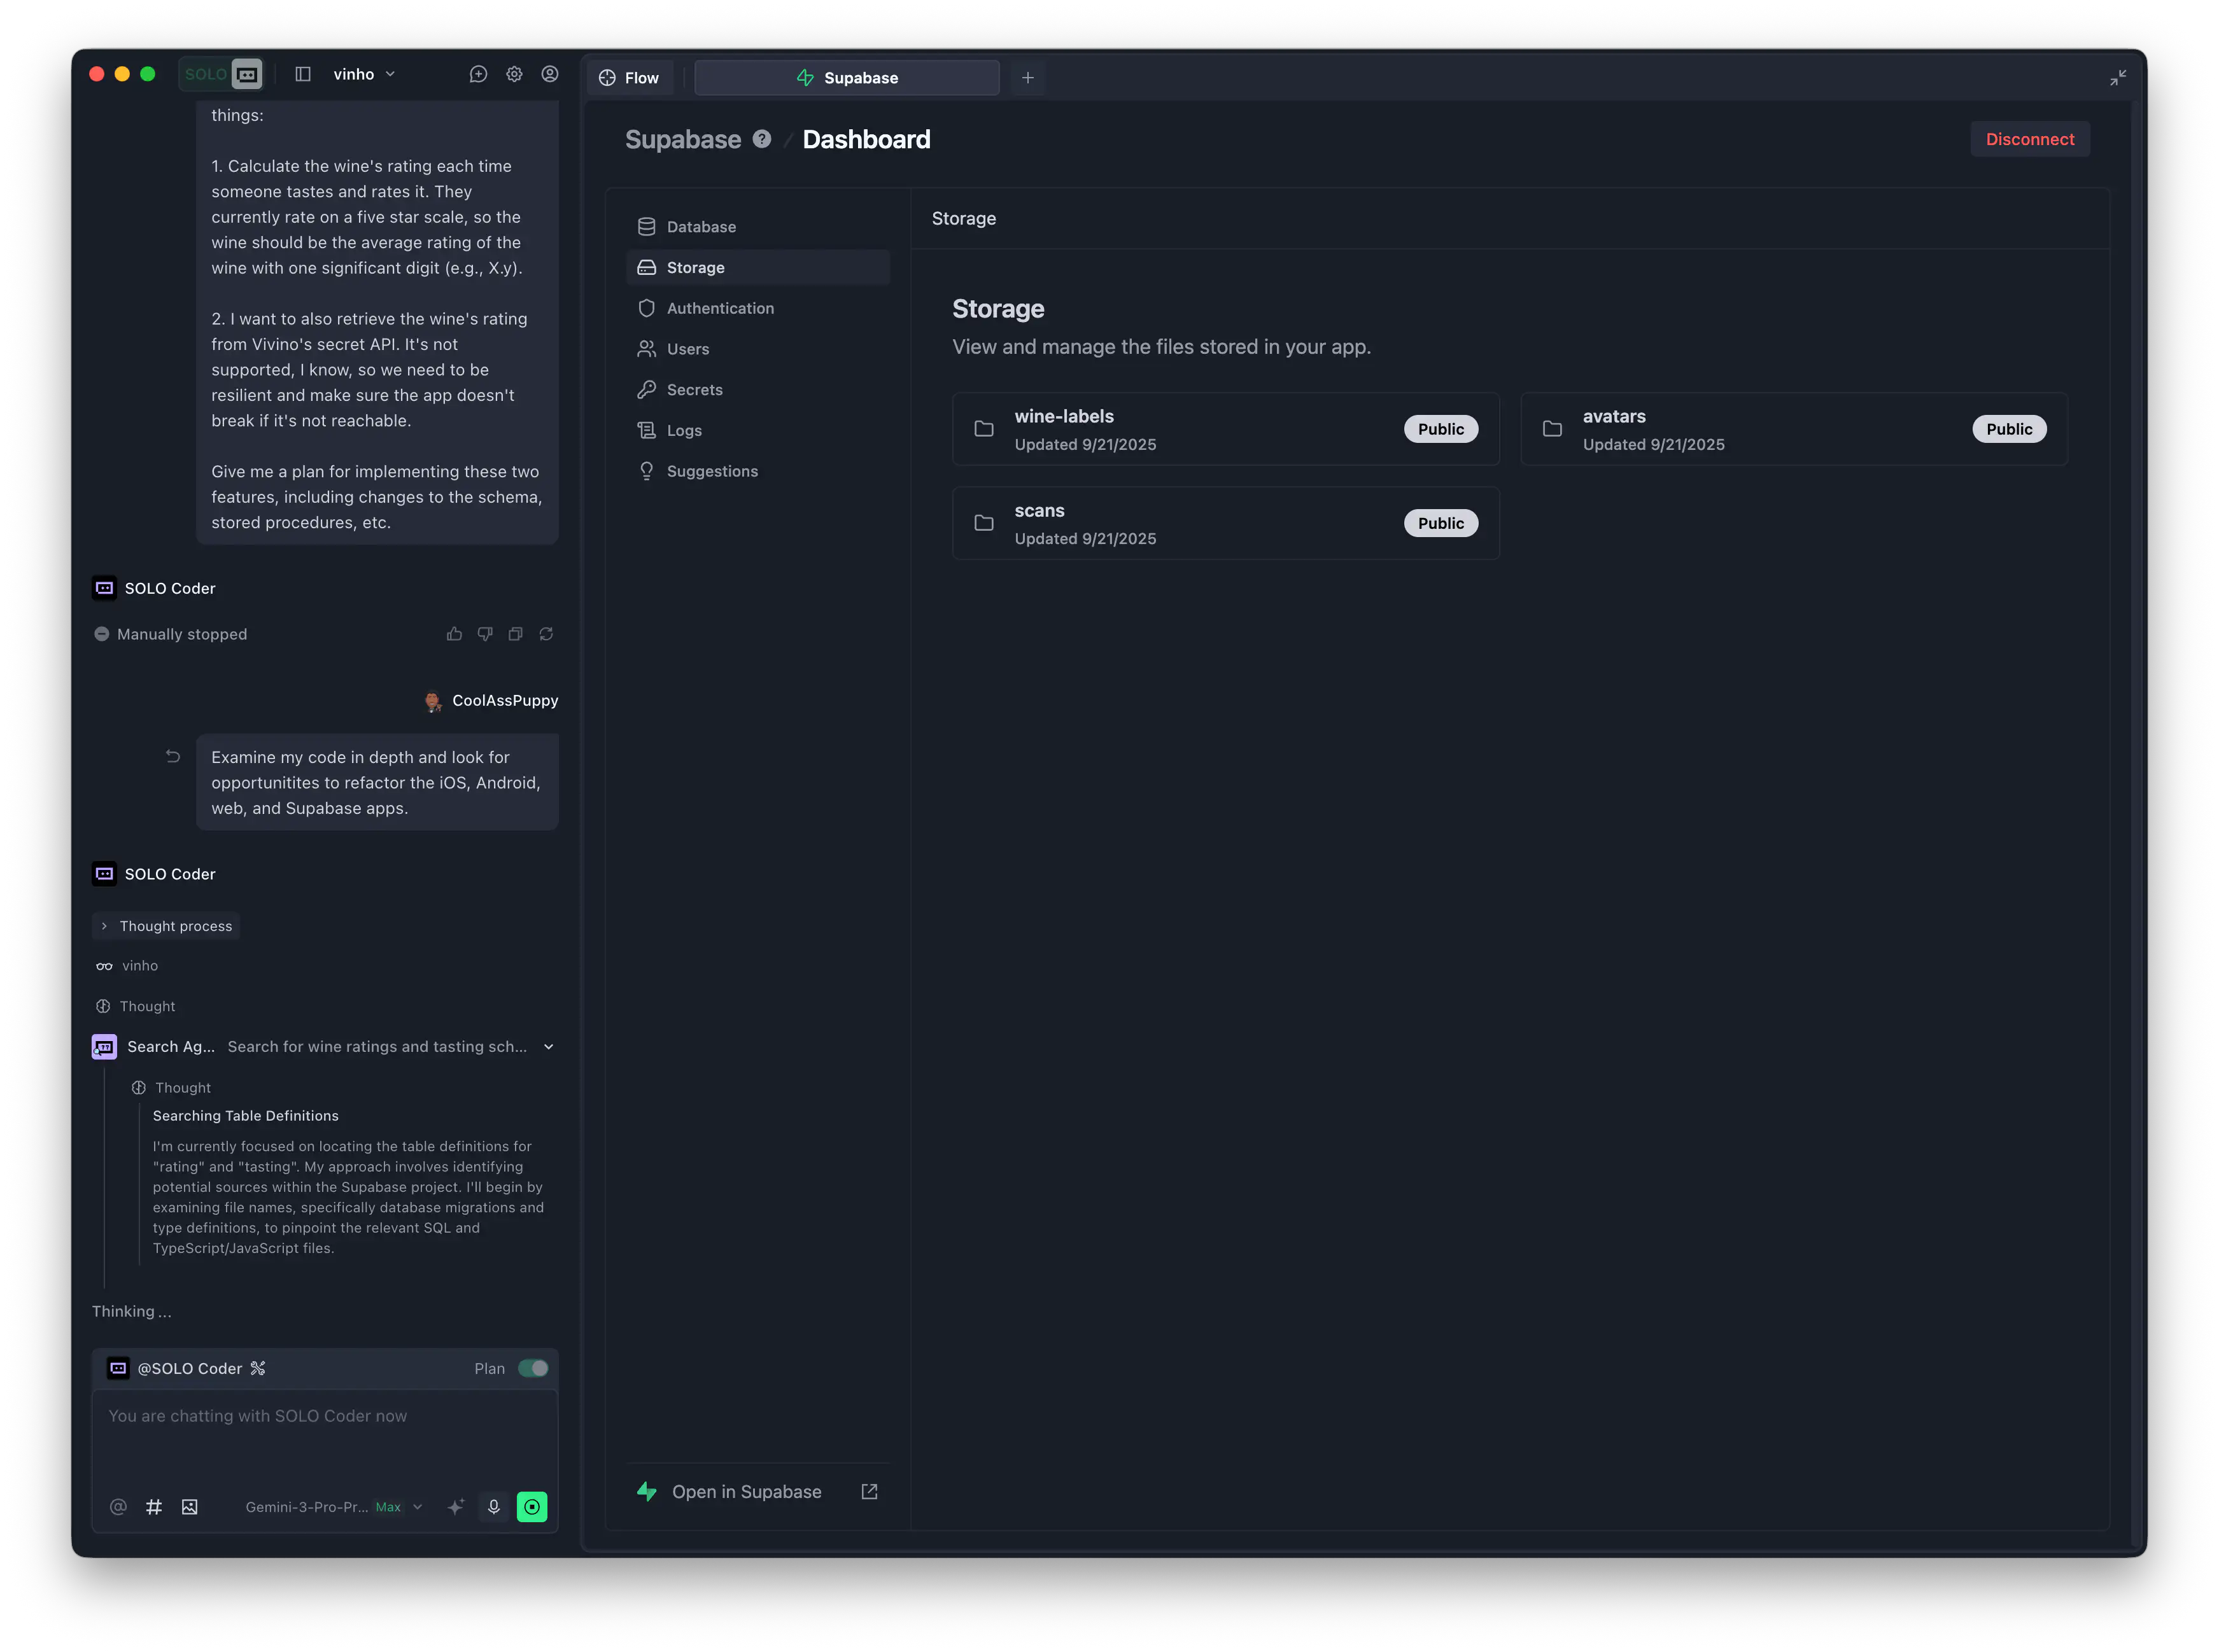This screenshot has width=2219, height=1652.
Task: Open the wine-labels storage bucket
Action: coord(1225,429)
